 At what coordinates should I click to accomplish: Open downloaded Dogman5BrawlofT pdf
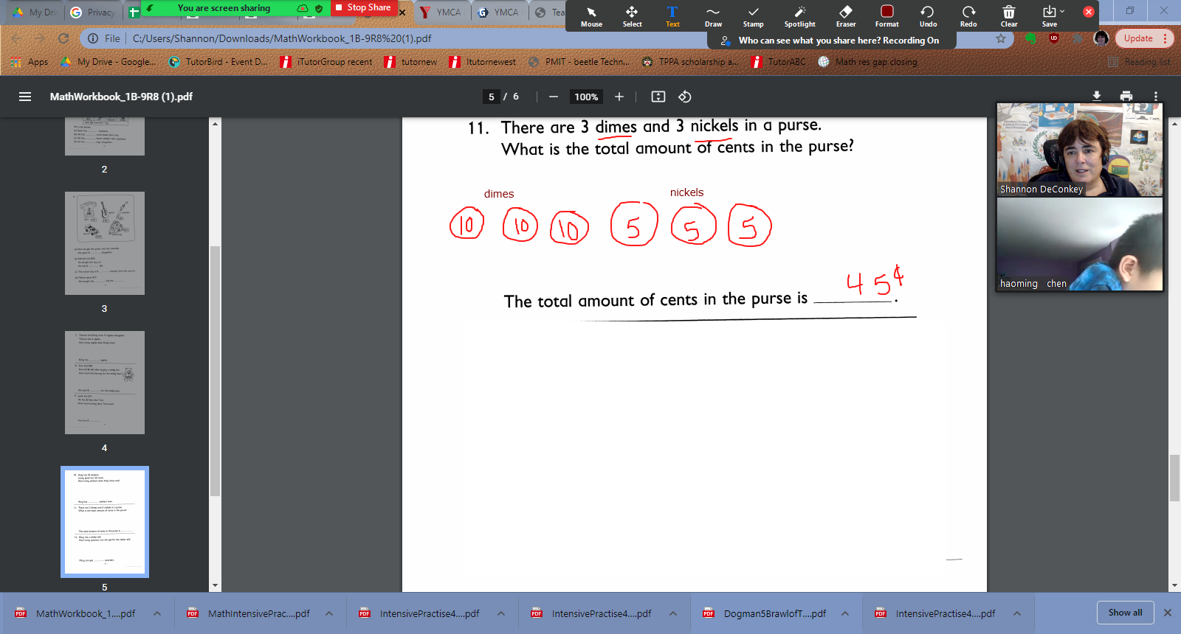point(765,613)
